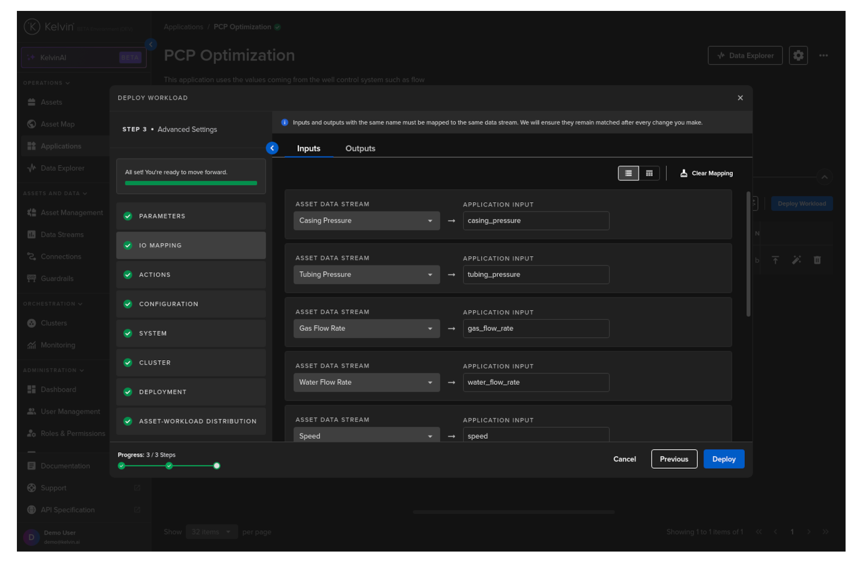This screenshot has height=563, width=863.
Task: Go back with the Previous button
Action: coord(673,459)
